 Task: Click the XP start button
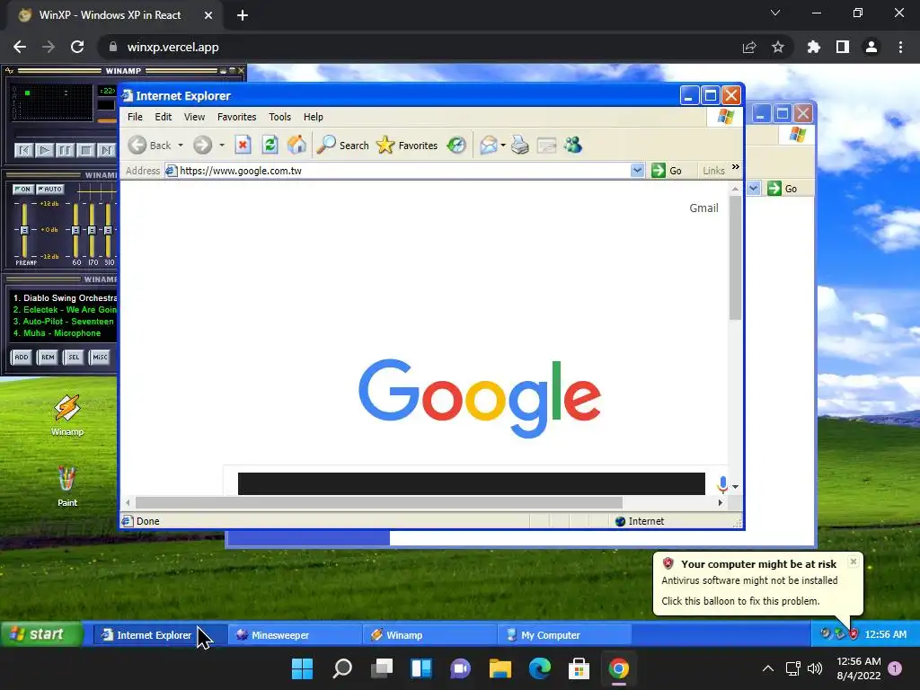[41, 633]
